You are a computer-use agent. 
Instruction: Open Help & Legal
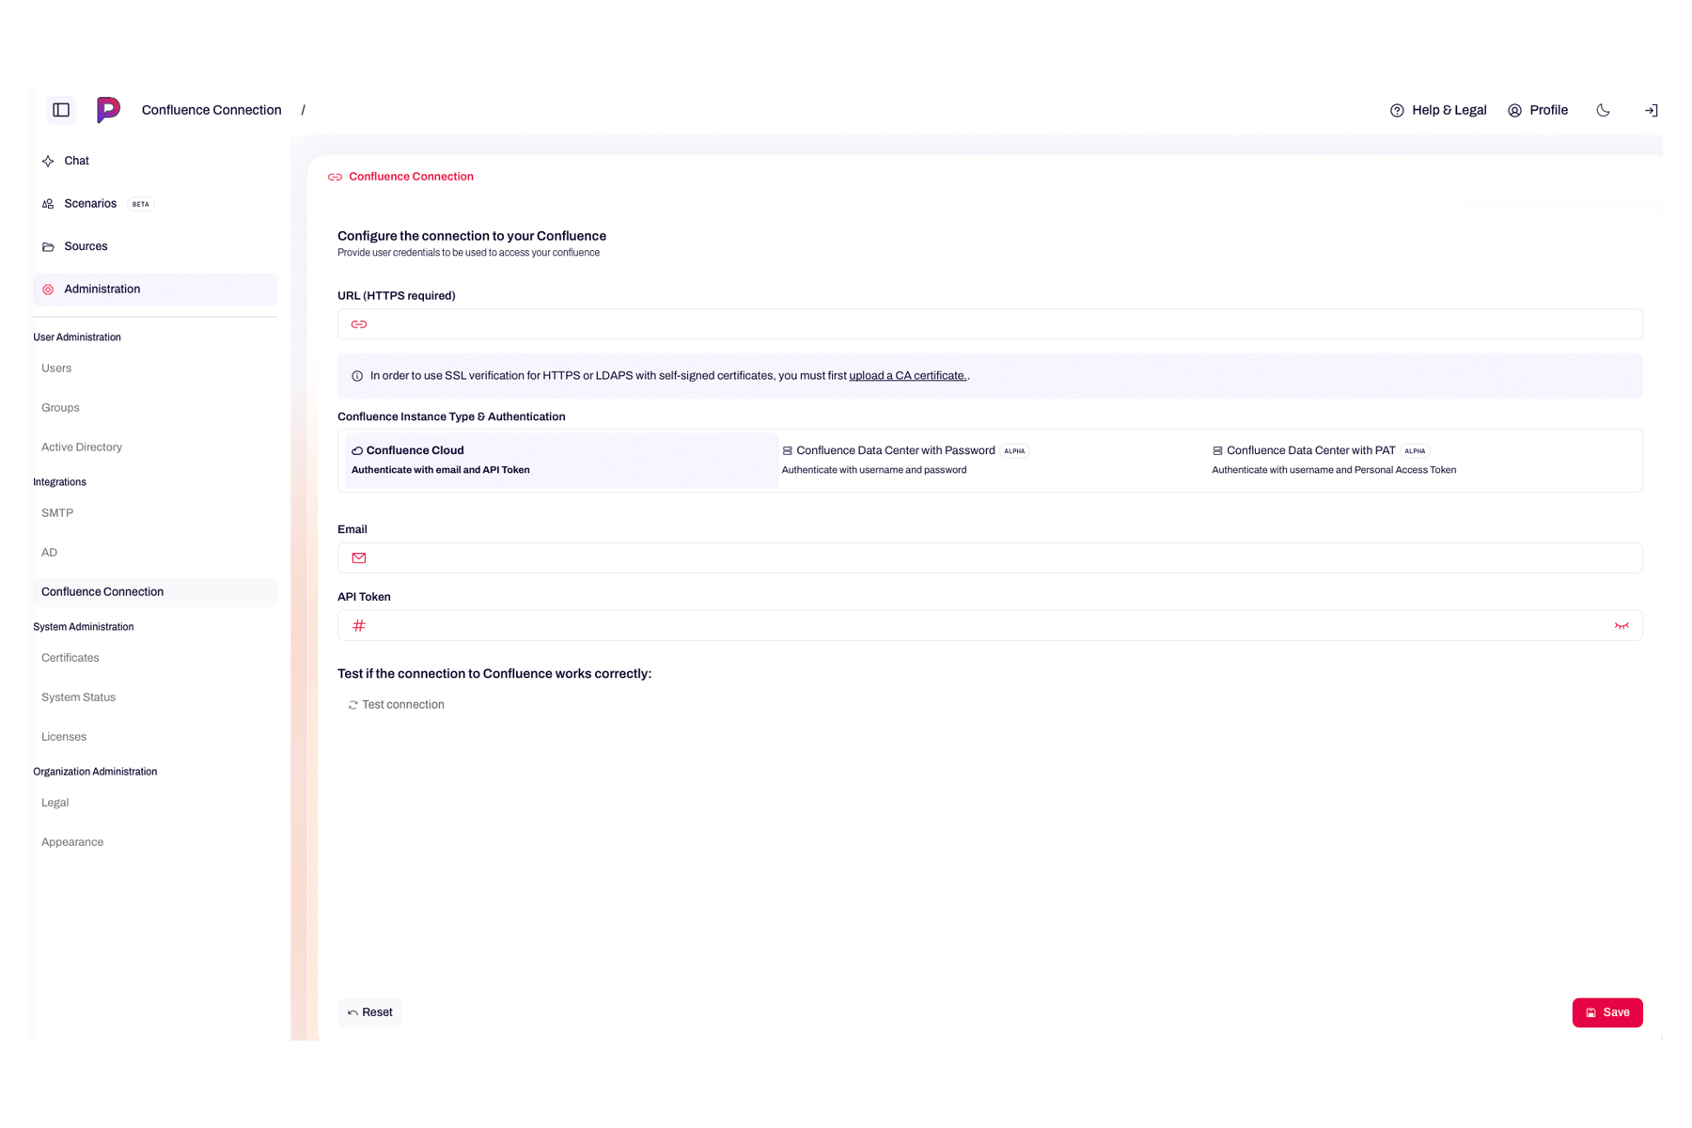1438,110
